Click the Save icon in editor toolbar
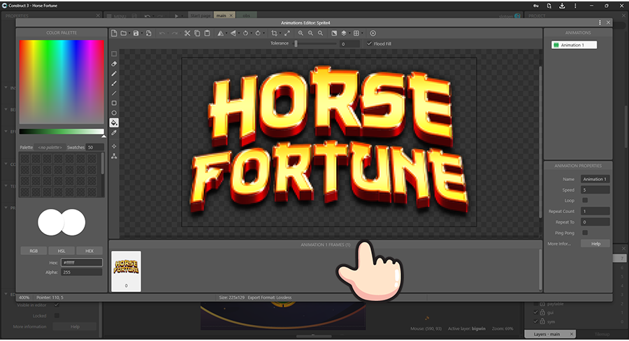 coord(136,33)
